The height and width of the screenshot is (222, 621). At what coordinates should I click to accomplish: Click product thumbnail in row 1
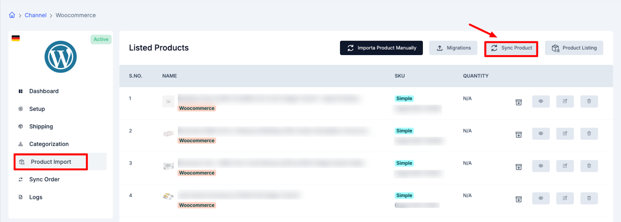pos(168,102)
